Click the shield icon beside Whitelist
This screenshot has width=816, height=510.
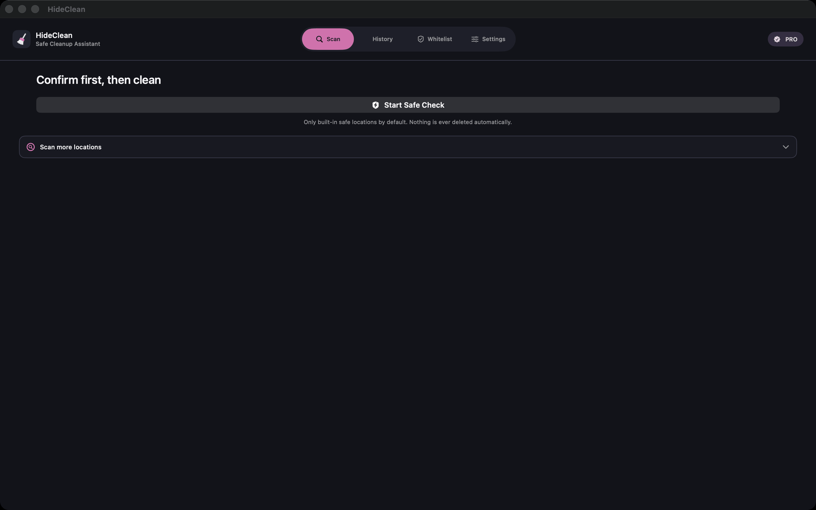[x=421, y=39]
